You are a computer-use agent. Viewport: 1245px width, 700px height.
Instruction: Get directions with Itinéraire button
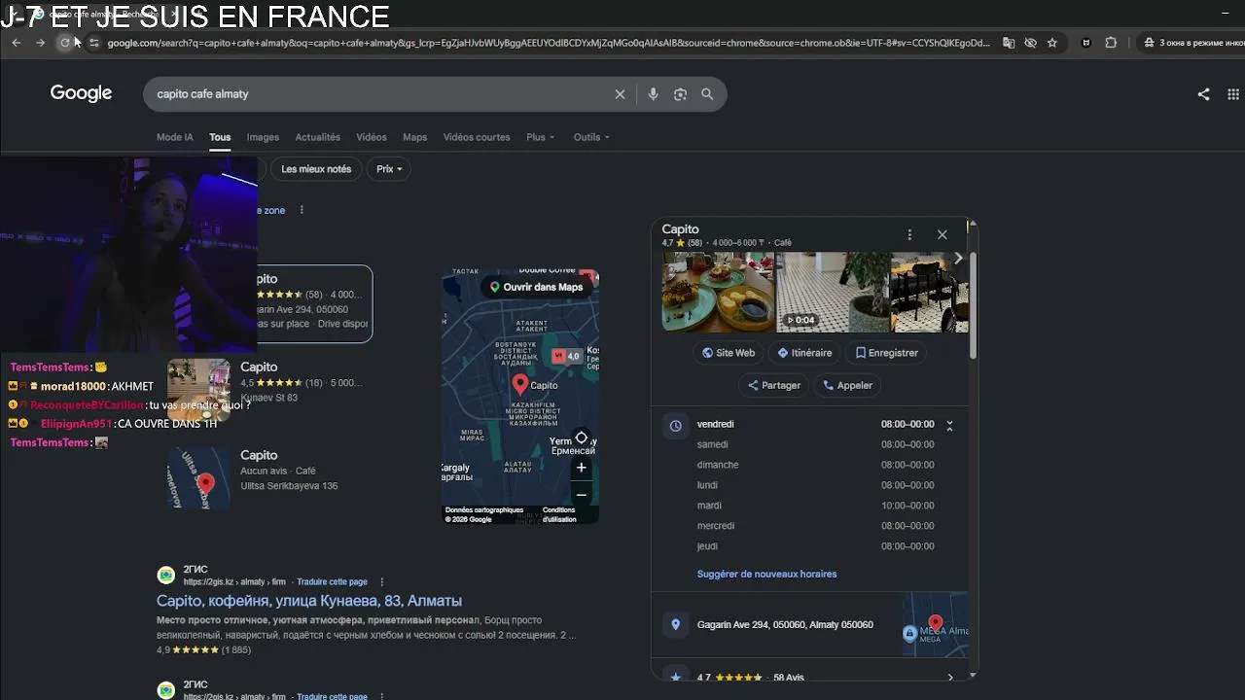pos(804,353)
